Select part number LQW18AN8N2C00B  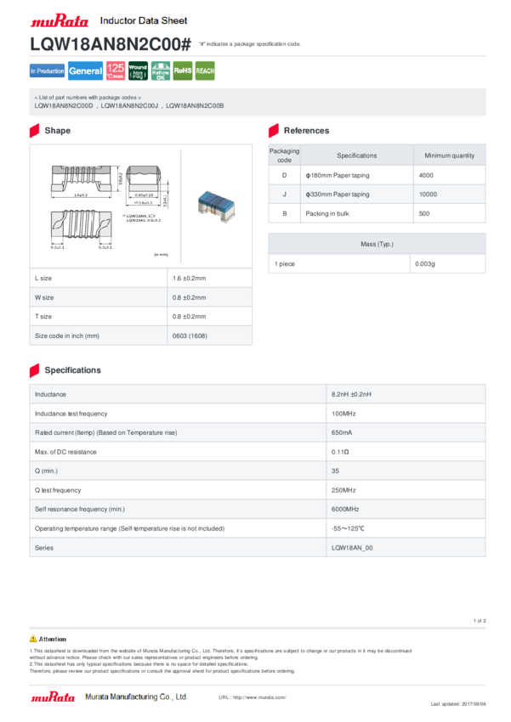[195, 106]
